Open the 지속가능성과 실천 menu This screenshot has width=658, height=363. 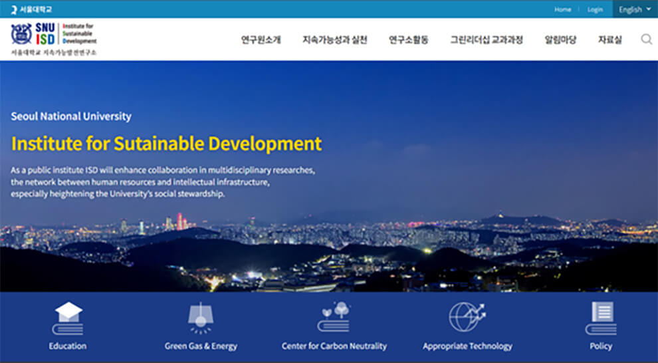pyautogui.click(x=334, y=40)
